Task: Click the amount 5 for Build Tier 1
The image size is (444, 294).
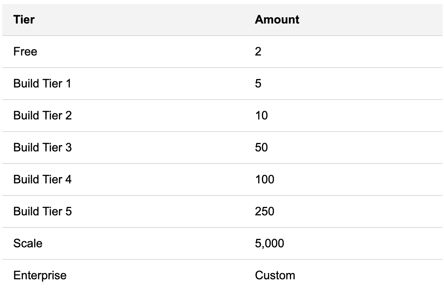Action: click(258, 83)
